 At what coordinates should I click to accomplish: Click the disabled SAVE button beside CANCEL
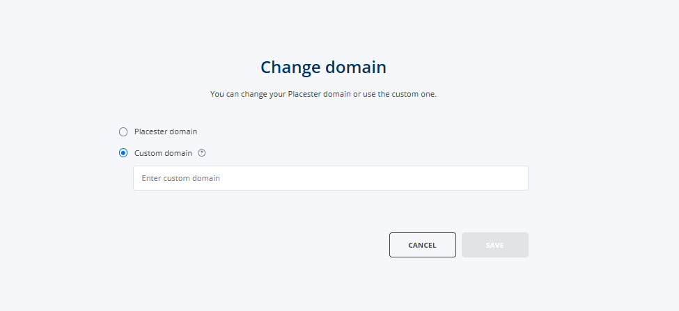494,245
